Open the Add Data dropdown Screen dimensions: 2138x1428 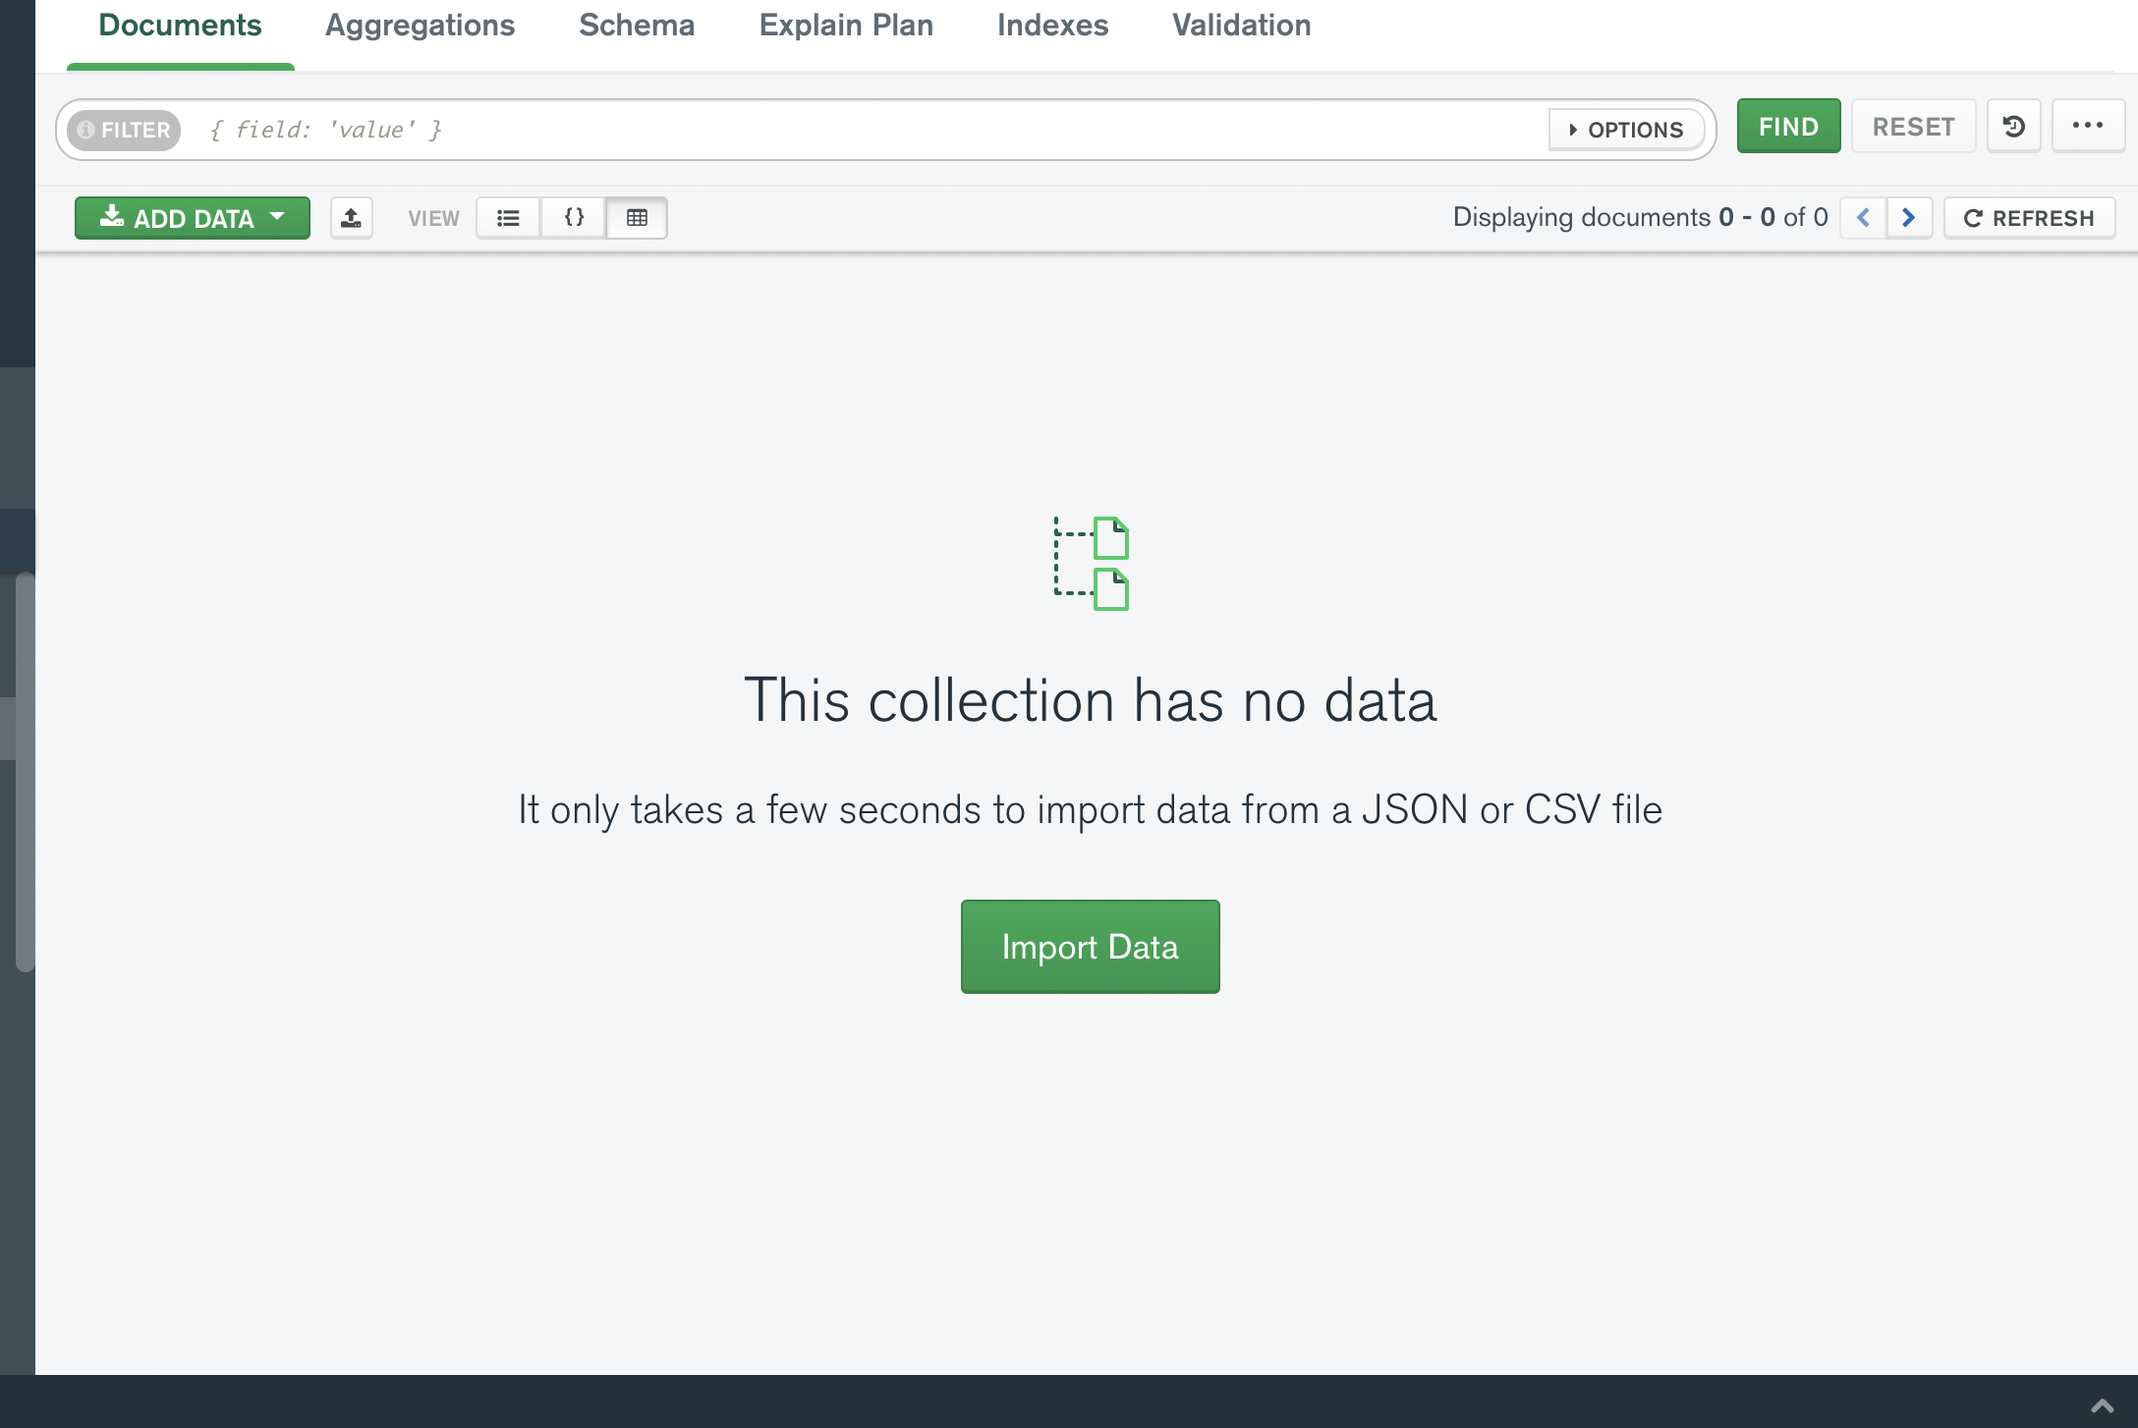(x=193, y=218)
